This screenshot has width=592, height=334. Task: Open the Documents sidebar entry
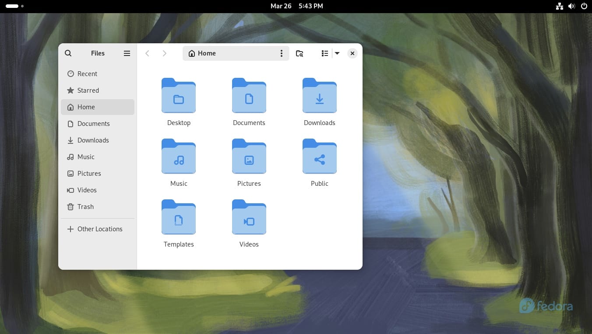pyautogui.click(x=94, y=124)
